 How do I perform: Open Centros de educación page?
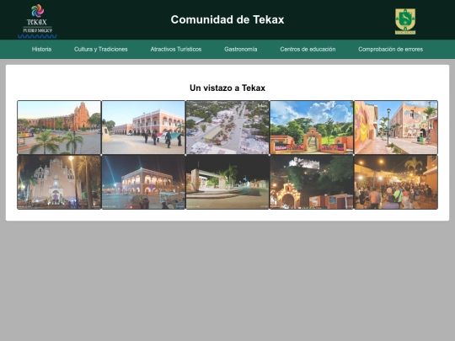(x=308, y=50)
